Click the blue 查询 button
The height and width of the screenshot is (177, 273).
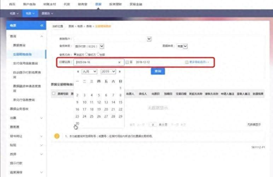point(158,71)
